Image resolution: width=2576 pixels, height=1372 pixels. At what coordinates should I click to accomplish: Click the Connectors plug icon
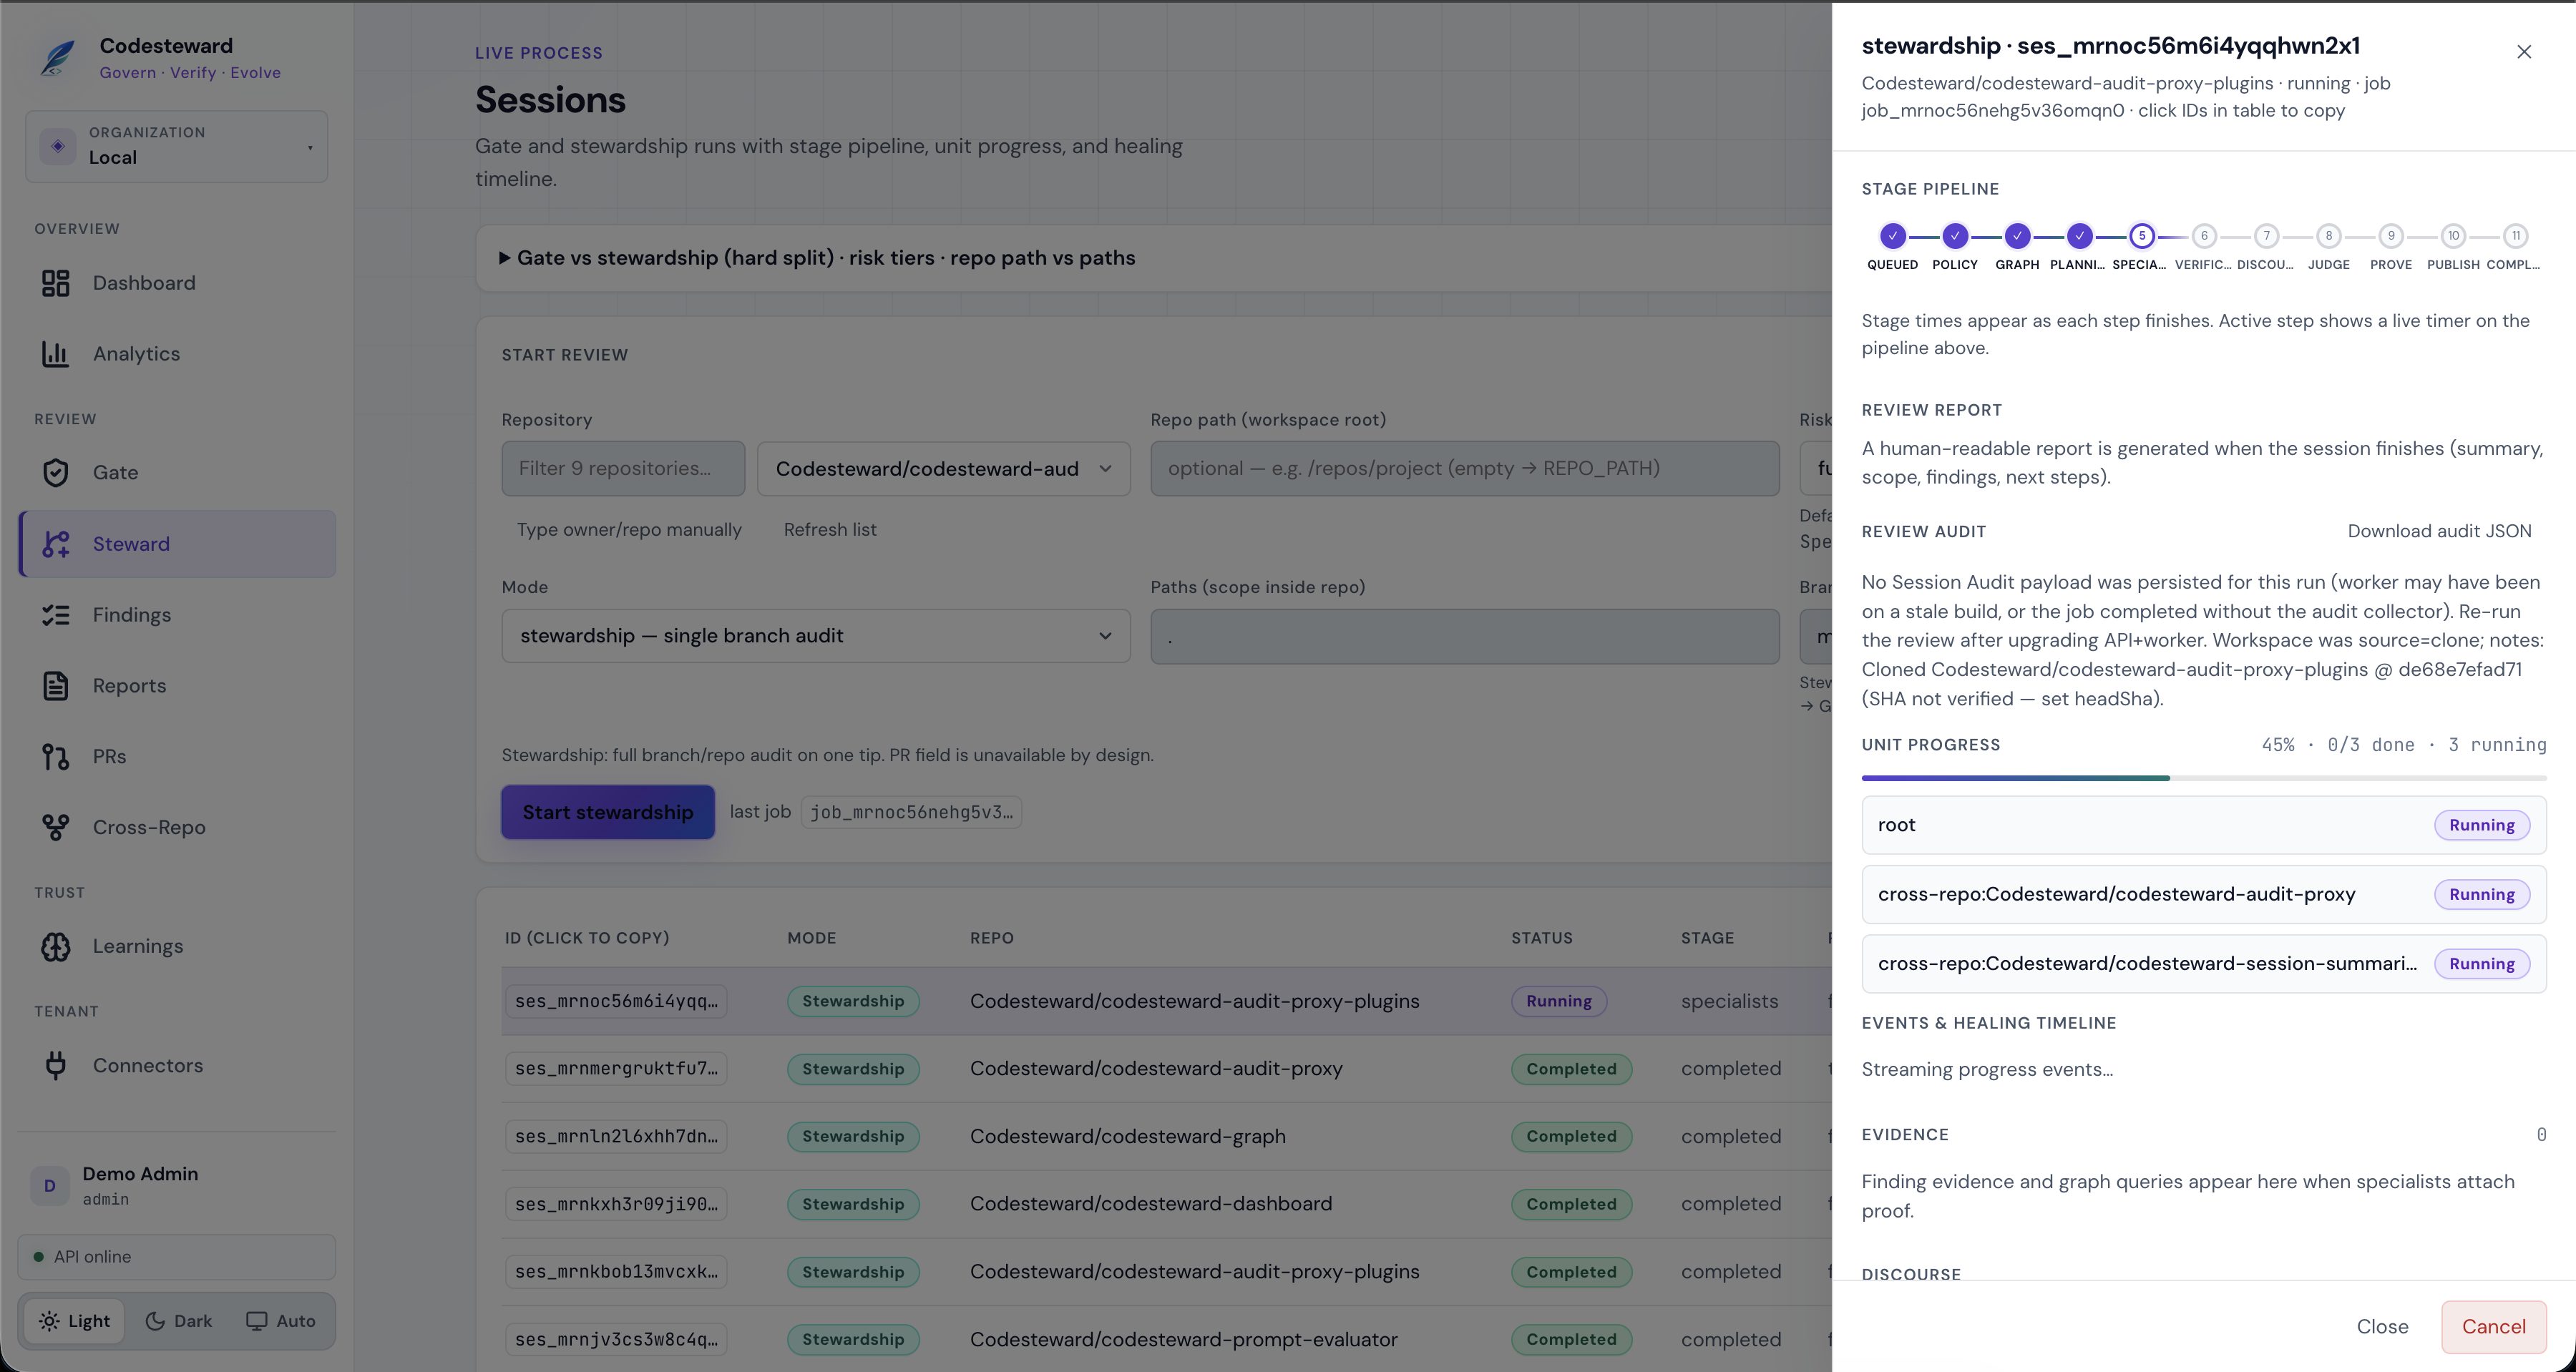[x=55, y=1066]
